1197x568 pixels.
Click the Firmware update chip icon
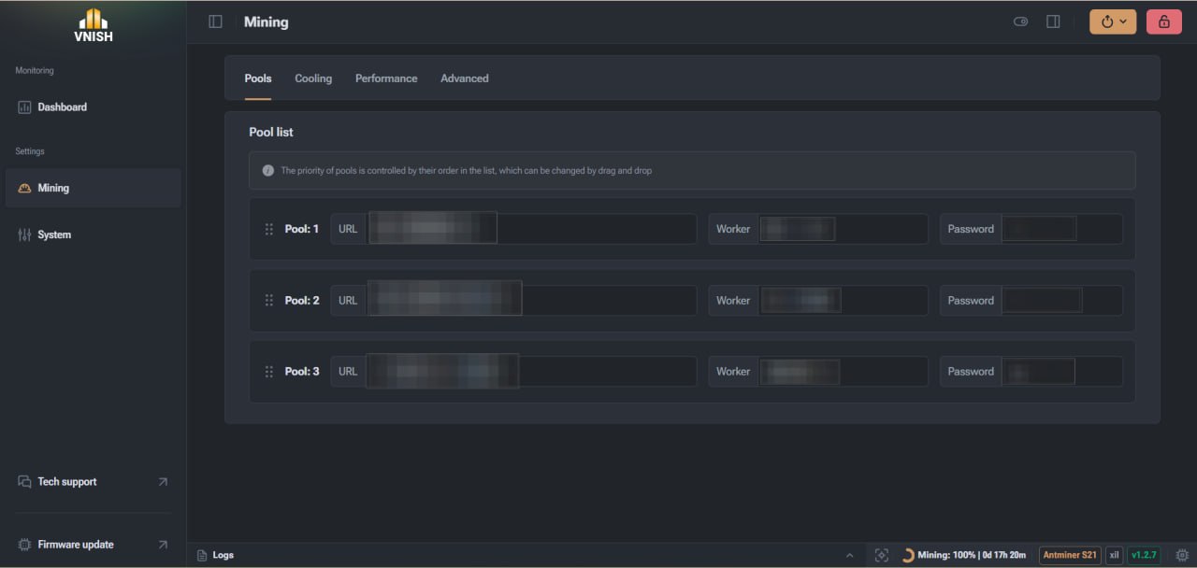[24, 545]
